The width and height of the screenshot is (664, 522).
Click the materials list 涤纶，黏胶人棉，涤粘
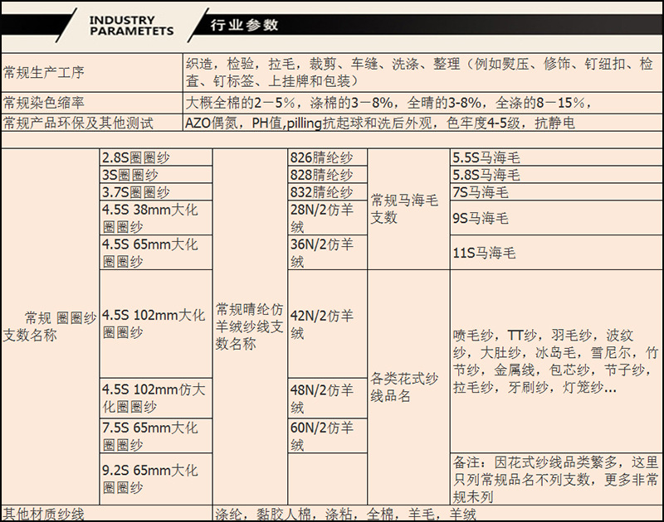(x=438, y=514)
